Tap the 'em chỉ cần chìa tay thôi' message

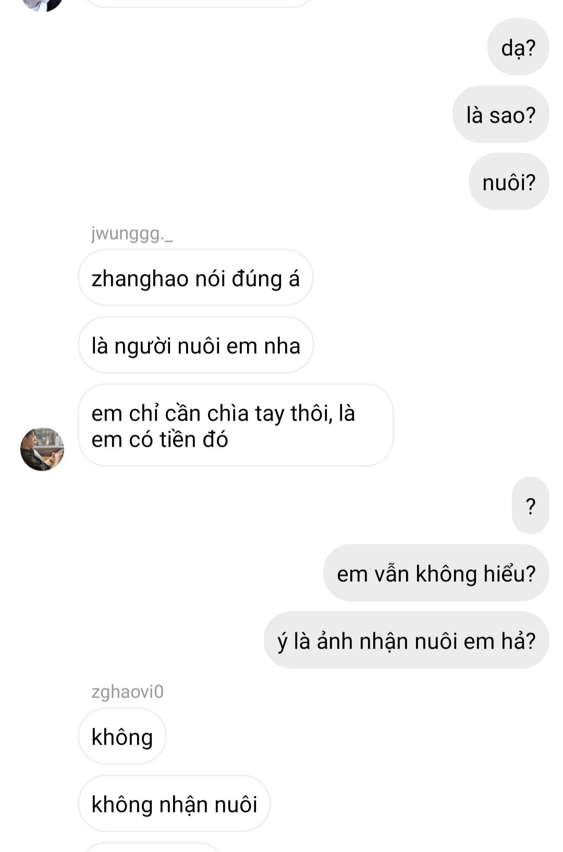236,425
